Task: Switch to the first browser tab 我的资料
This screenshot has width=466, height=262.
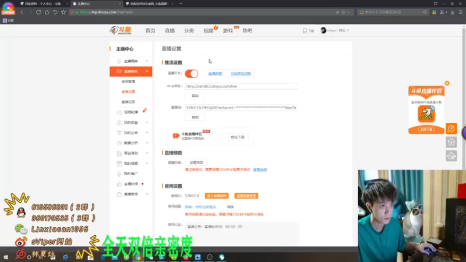Action: coord(42,3)
